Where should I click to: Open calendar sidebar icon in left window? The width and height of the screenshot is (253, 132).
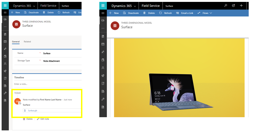(x=5, y=41)
